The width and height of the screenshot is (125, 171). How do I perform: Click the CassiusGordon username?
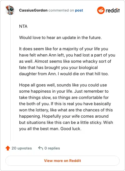(x=33, y=10)
